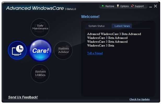Open Restore from top bar
This screenshot has height=104, width=162.
(x=108, y=6)
